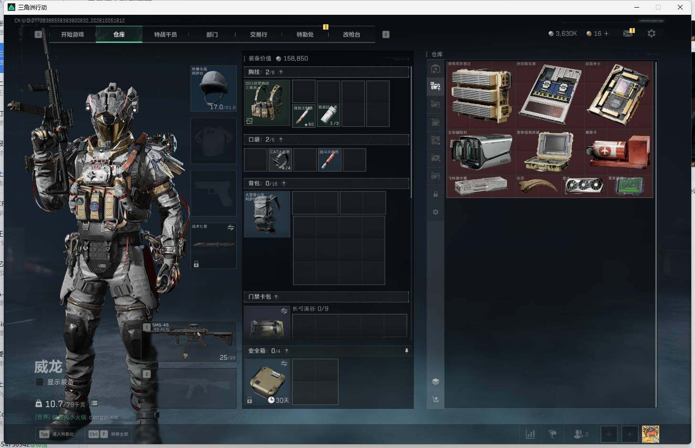Select the empty pistol slot
Screen dimensions: 695x448
[213, 193]
